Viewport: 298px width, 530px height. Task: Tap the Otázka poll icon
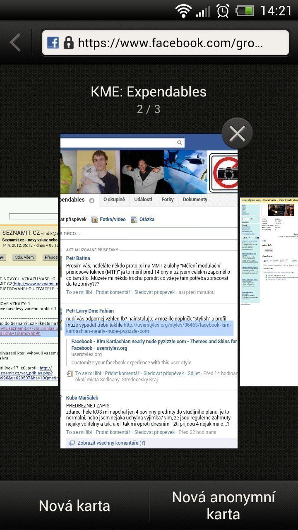point(134,219)
